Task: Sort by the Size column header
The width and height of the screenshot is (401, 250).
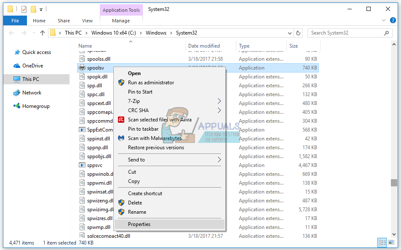Action: click(x=294, y=46)
